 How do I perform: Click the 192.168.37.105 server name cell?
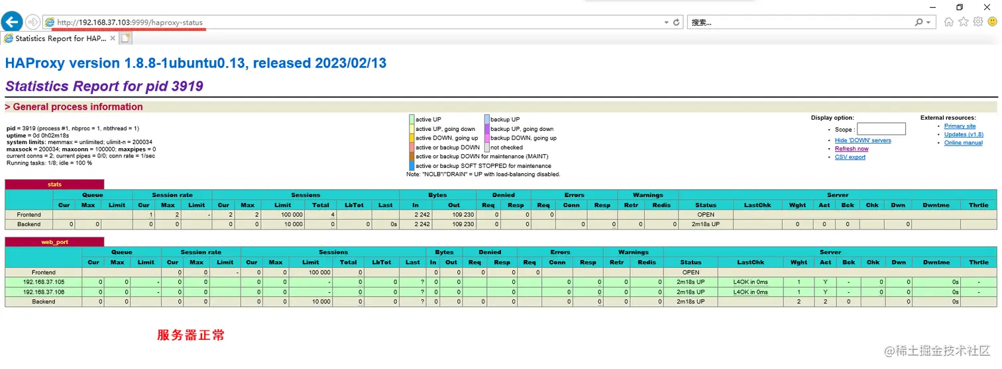[x=44, y=282]
